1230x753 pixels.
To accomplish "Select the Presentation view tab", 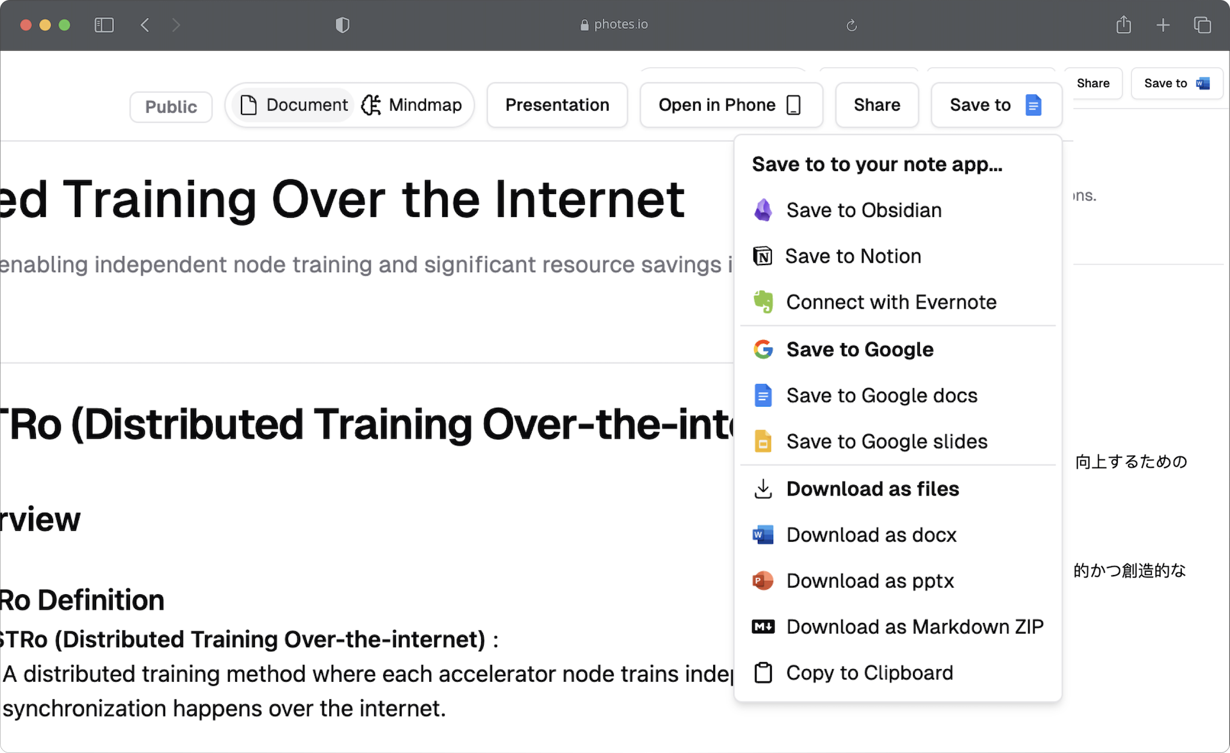I will coord(558,105).
